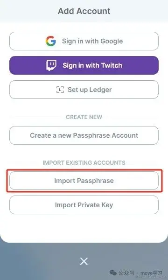Viewport: 168px width, 280px height.
Task: Select Set up Ledger
Action: (x=84, y=90)
